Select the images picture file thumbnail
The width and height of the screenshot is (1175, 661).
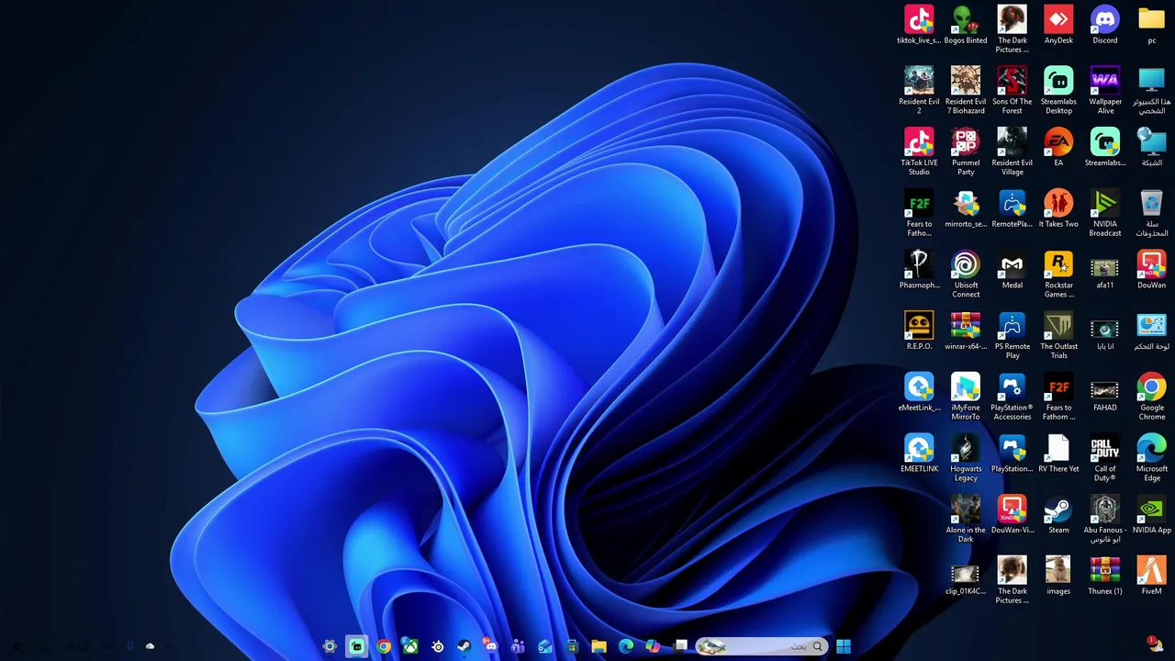click(x=1058, y=577)
